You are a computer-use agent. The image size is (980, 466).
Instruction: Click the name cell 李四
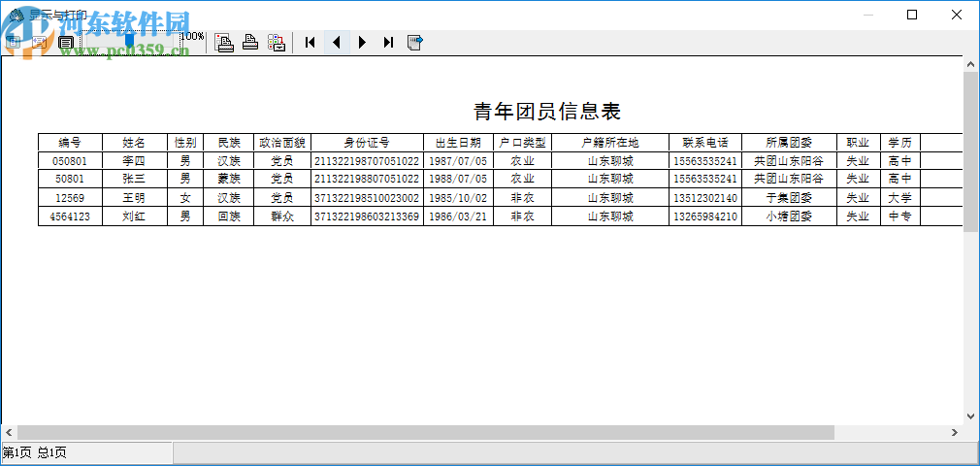(134, 161)
